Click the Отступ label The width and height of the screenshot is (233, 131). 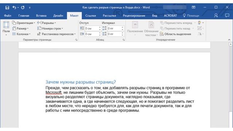coord(84,23)
